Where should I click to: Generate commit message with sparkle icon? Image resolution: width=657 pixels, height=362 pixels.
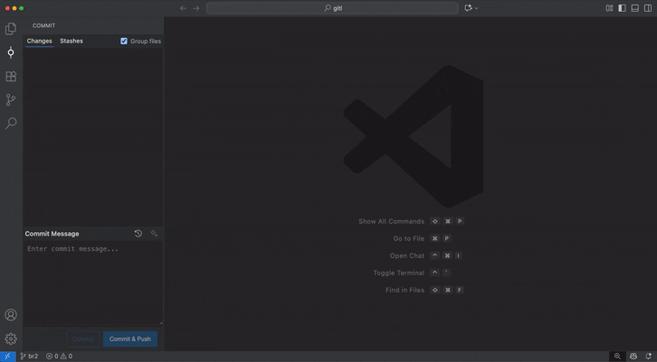pos(154,234)
